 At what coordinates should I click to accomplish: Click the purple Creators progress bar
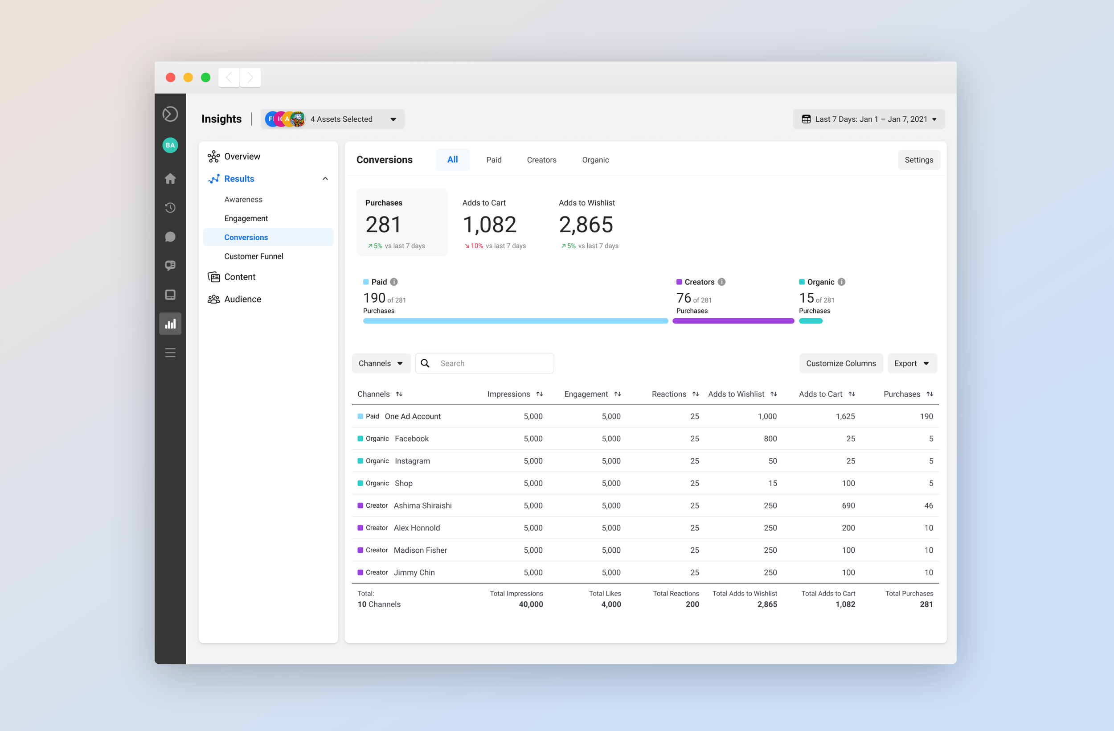coord(733,321)
